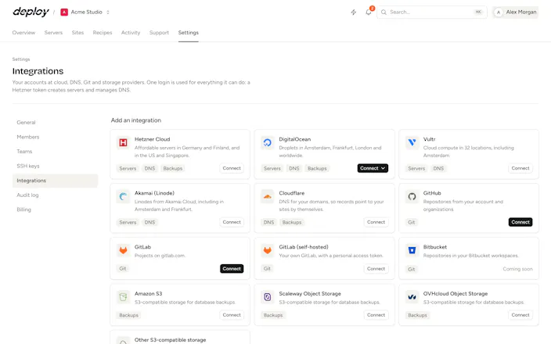Open the notifications bell icon
The image size is (551, 344).
tap(369, 12)
